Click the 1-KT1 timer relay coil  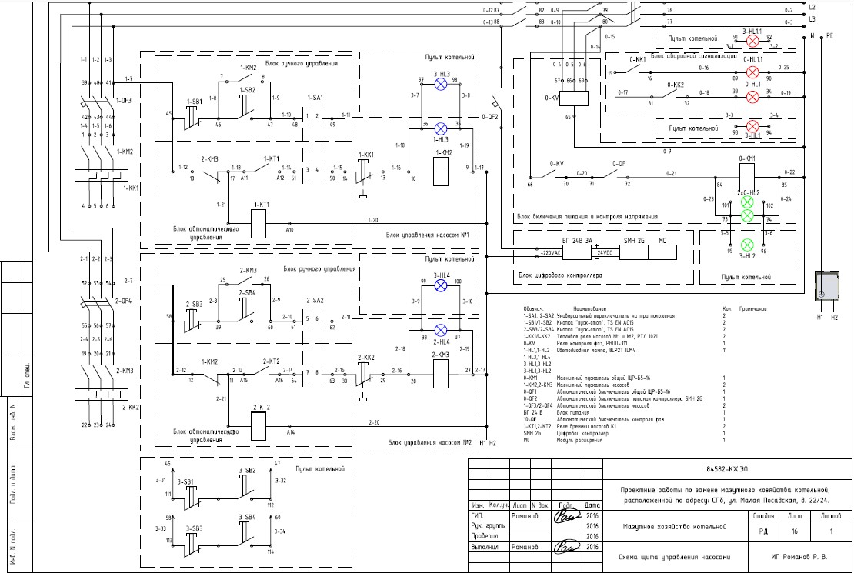click(259, 223)
